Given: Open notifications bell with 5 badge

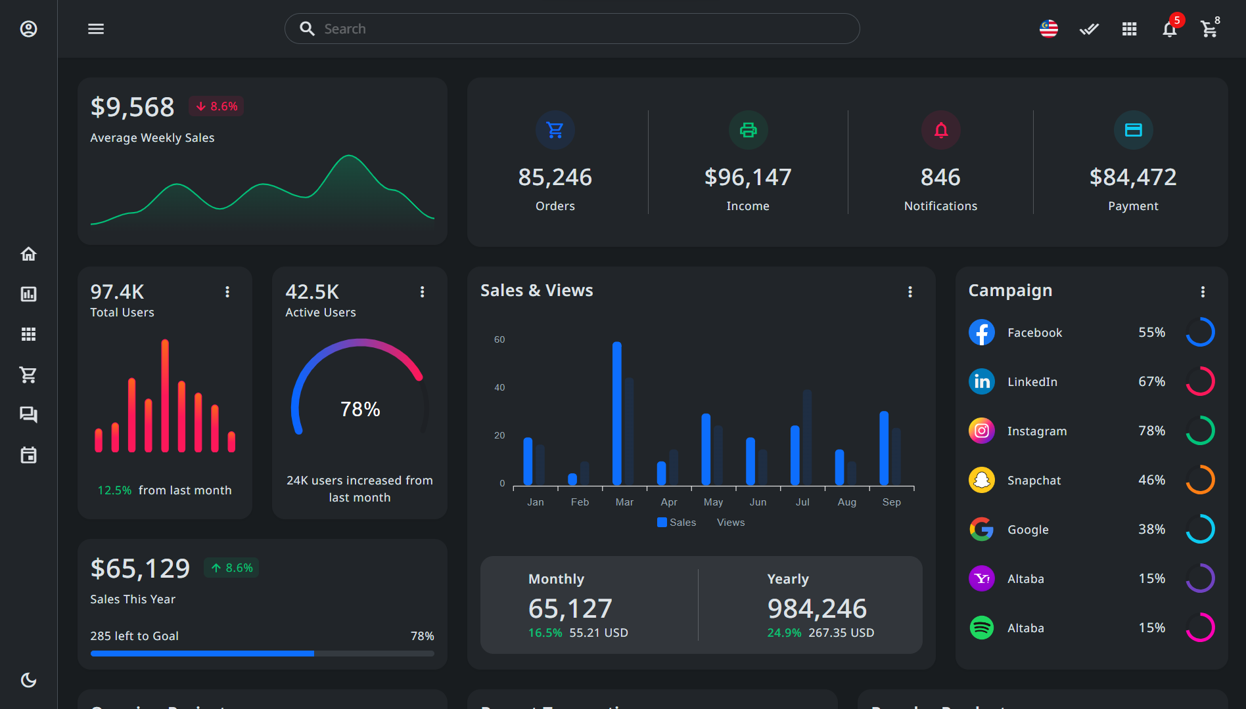Looking at the screenshot, I should [1169, 29].
